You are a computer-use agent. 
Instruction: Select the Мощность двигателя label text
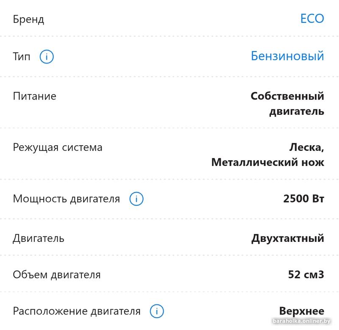(x=67, y=199)
